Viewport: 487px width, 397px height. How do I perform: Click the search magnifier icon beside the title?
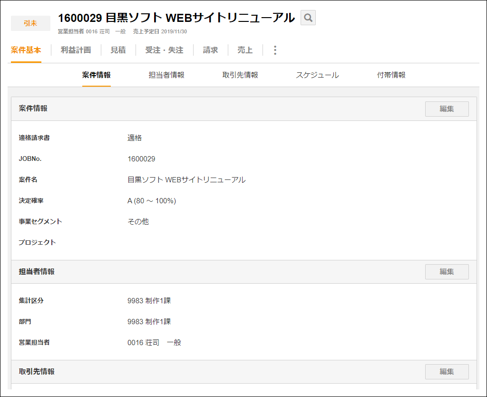pyautogui.click(x=308, y=18)
